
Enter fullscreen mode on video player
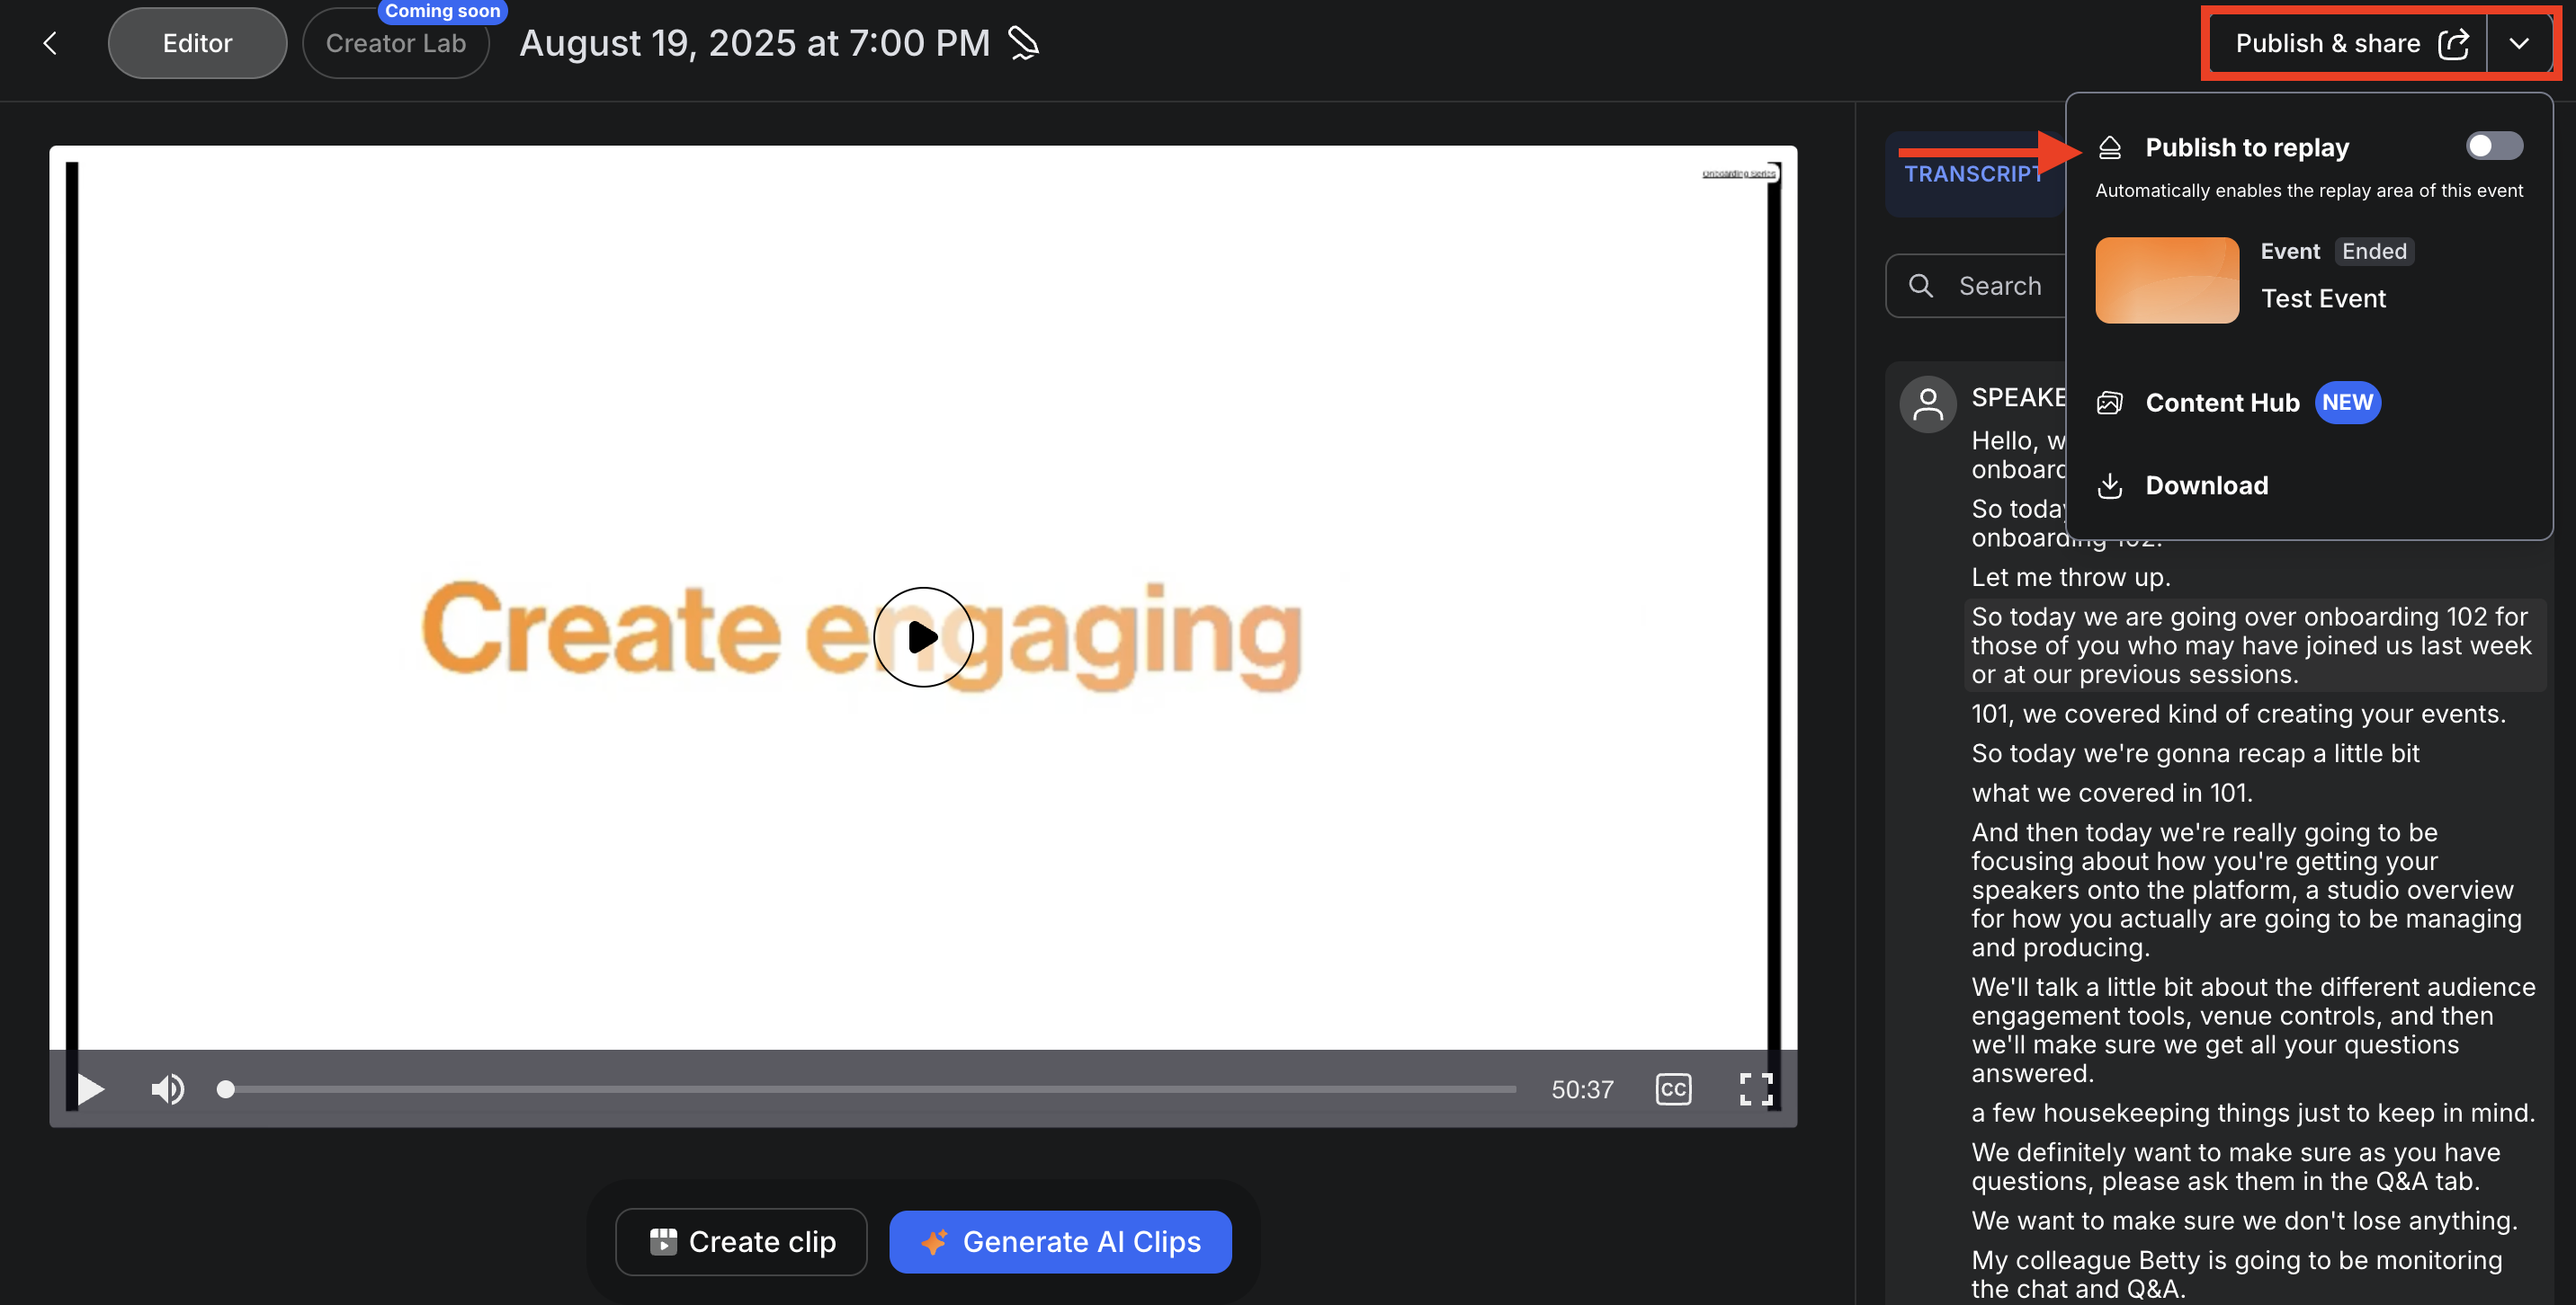click(x=1755, y=1088)
